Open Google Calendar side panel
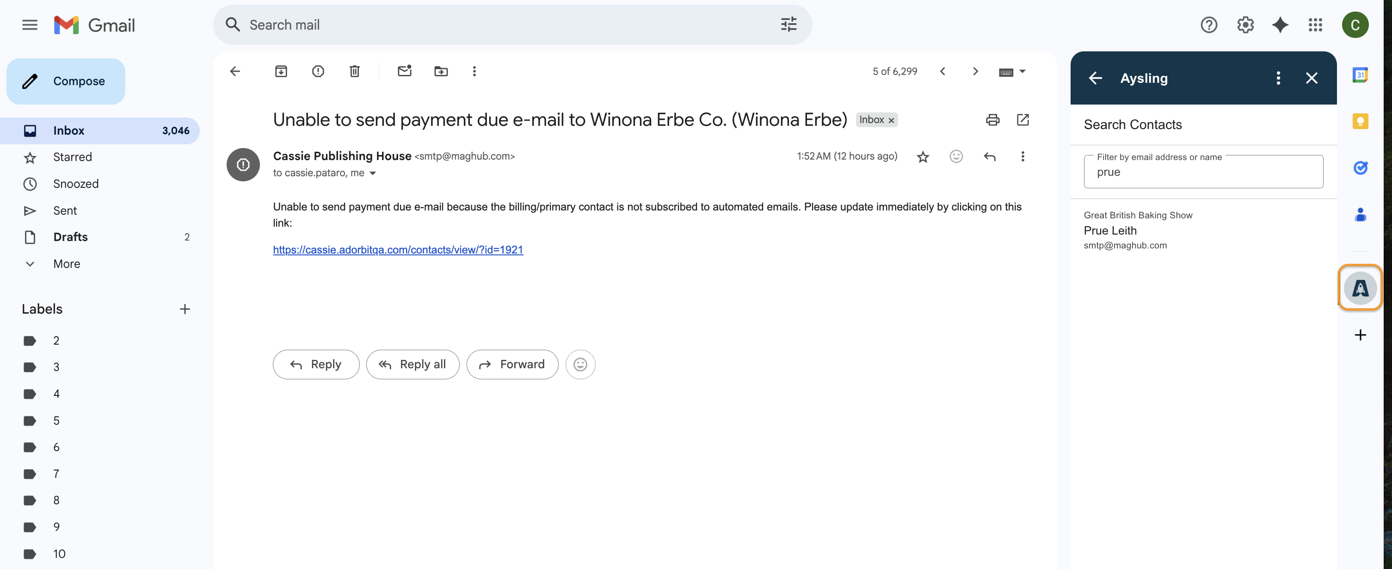 tap(1360, 75)
